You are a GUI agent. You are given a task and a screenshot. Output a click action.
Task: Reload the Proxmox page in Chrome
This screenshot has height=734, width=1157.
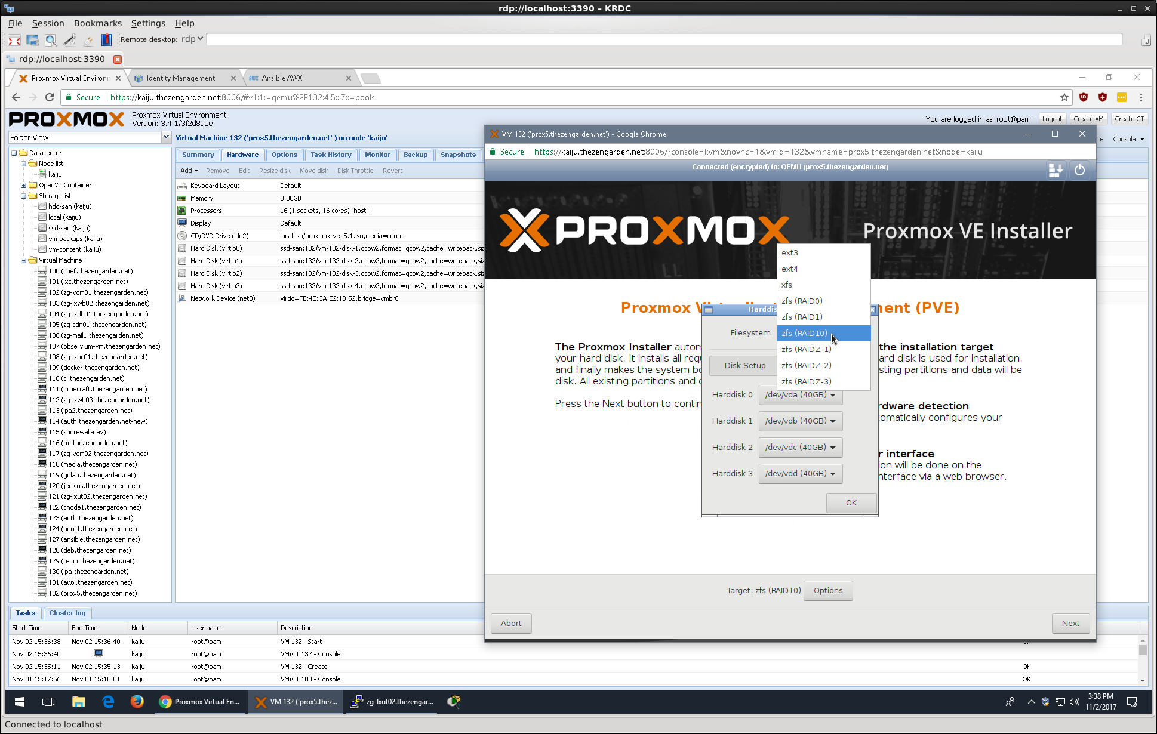tap(50, 97)
